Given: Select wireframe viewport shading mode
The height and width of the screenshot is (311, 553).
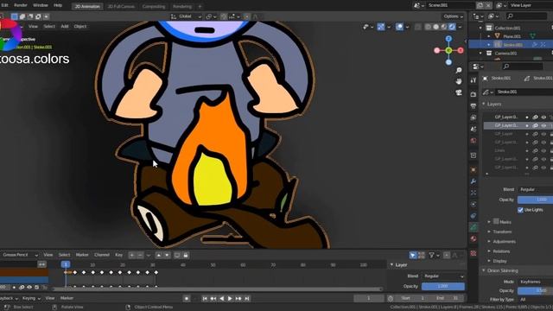Looking at the screenshot, I should (x=429, y=27).
